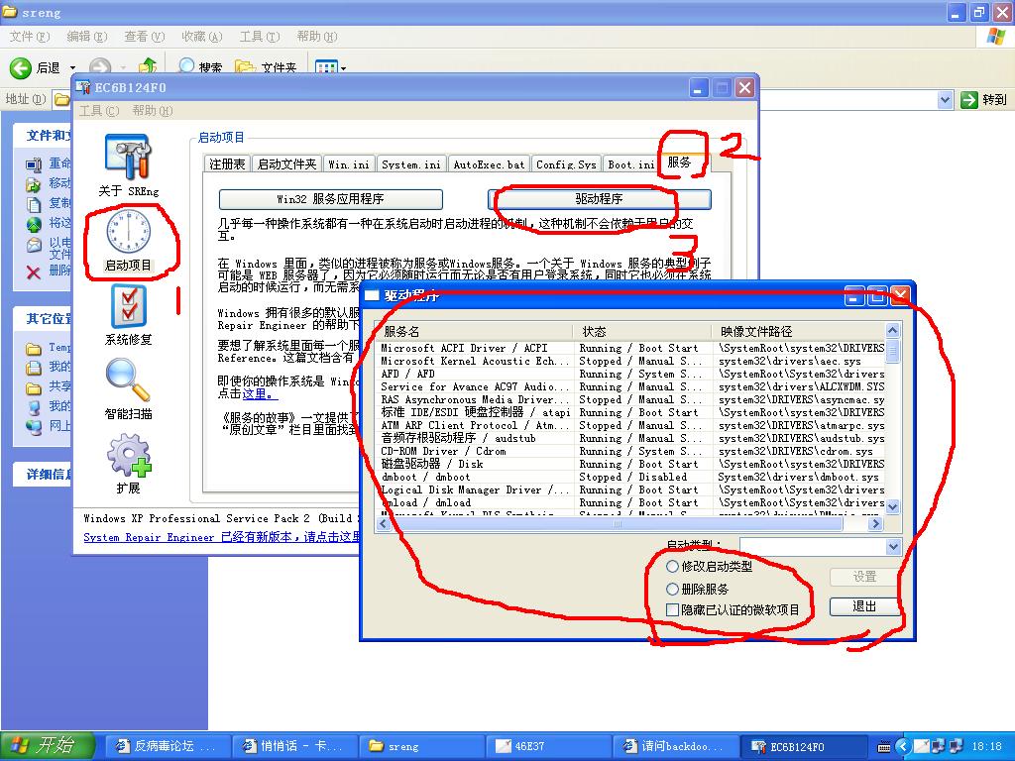This screenshot has height=761, width=1015.
Task: Open the 悄悄话 taskbar item
Action: 293,746
